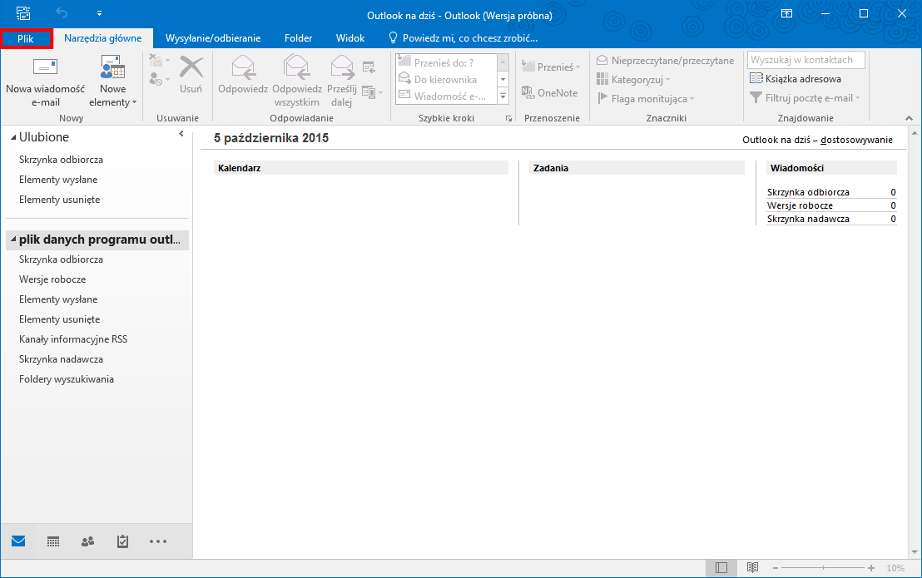The width and height of the screenshot is (922, 578).
Task: Open the Nowe elementy menu
Action: click(x=112, y=82)
